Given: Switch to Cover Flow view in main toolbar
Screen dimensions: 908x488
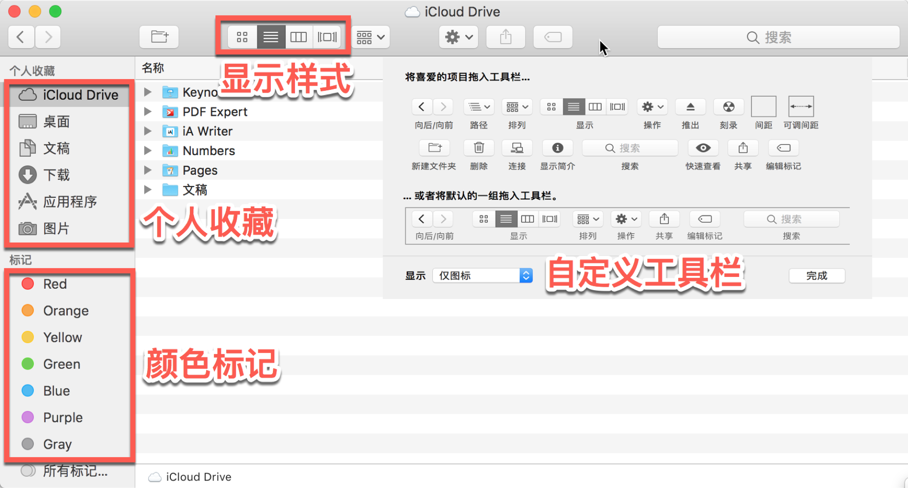Looking at the screenshot, I should click(x=327, y=37).
